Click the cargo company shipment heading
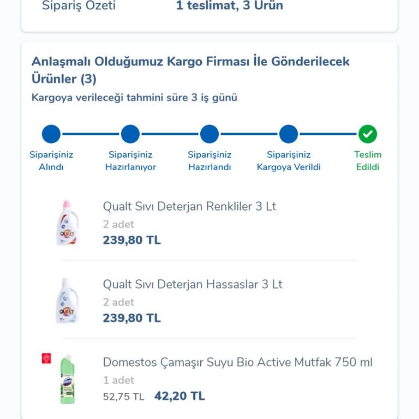This screenshot has height=419, width=419. point(190,70)
